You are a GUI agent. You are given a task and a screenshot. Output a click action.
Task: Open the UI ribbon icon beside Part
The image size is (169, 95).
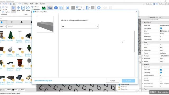coord(61,8)
